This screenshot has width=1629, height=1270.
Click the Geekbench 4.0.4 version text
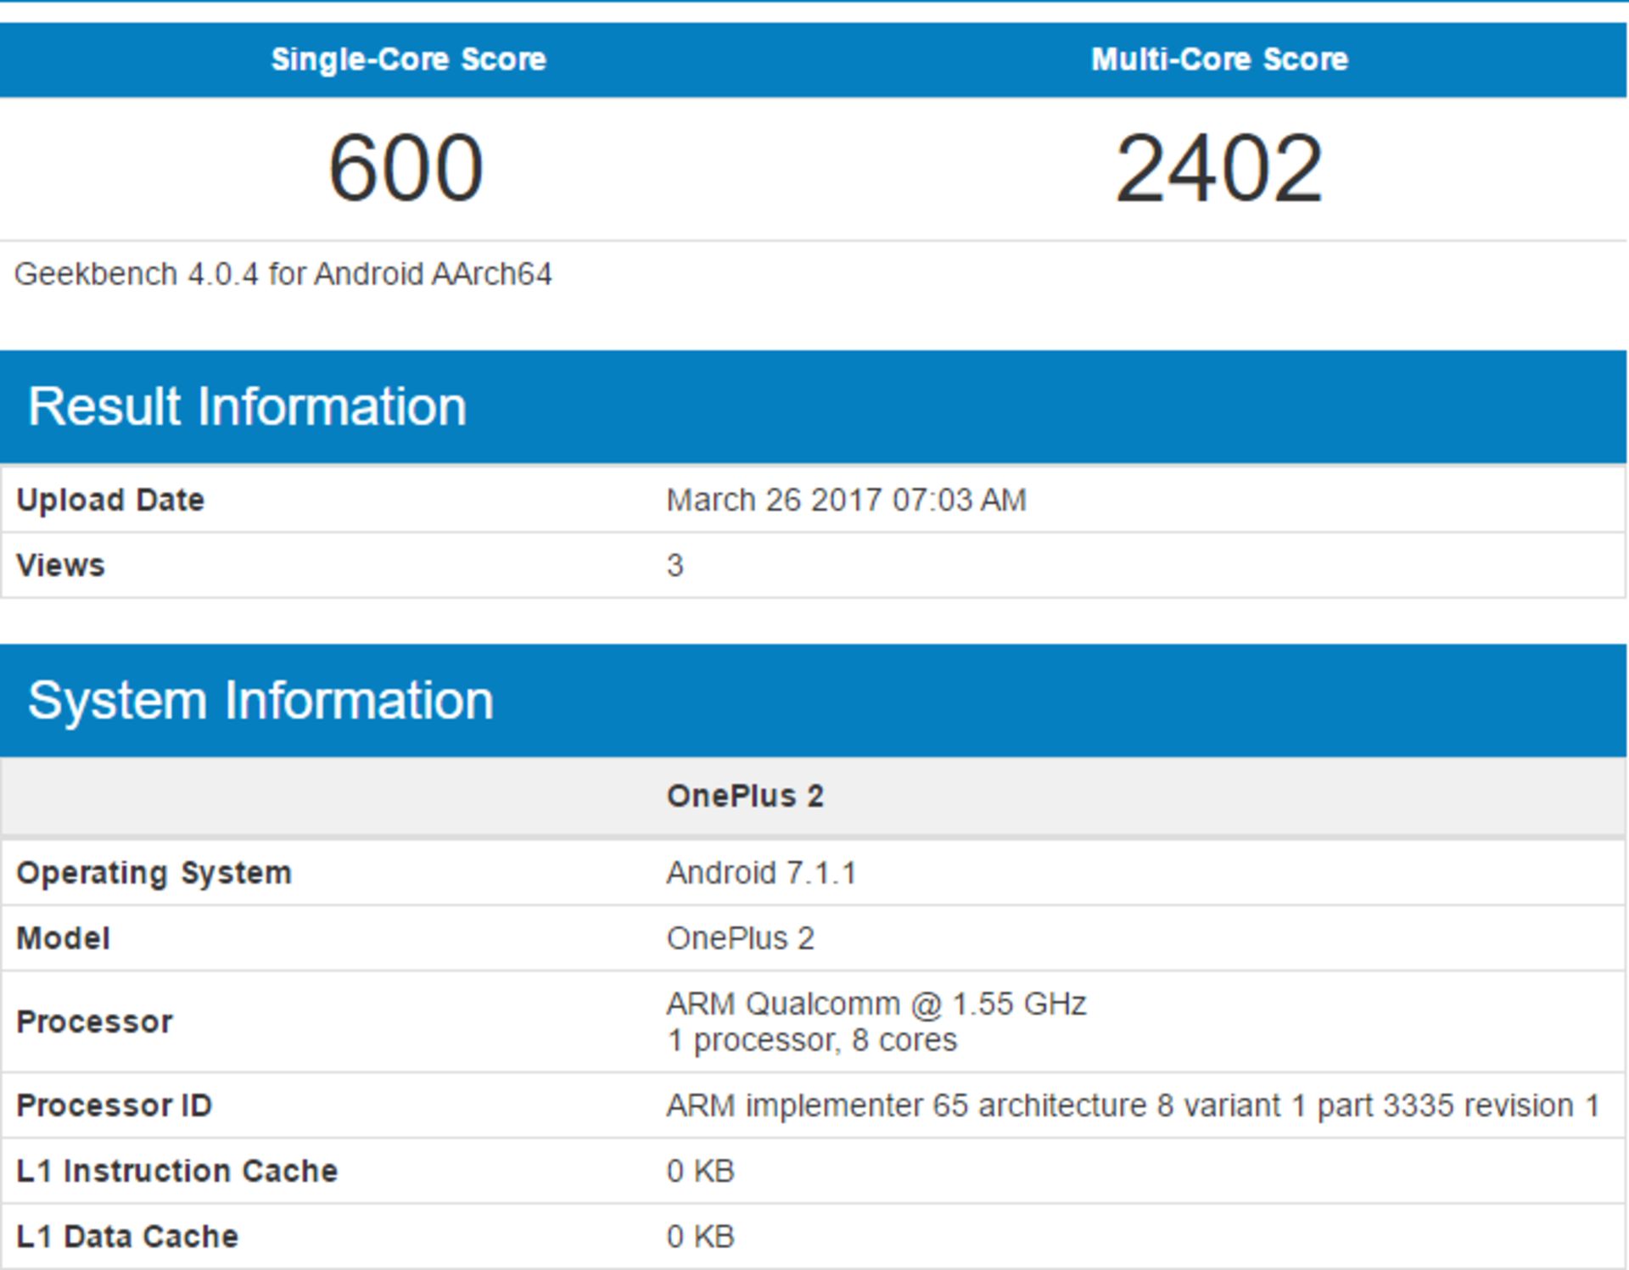[283, 274]
